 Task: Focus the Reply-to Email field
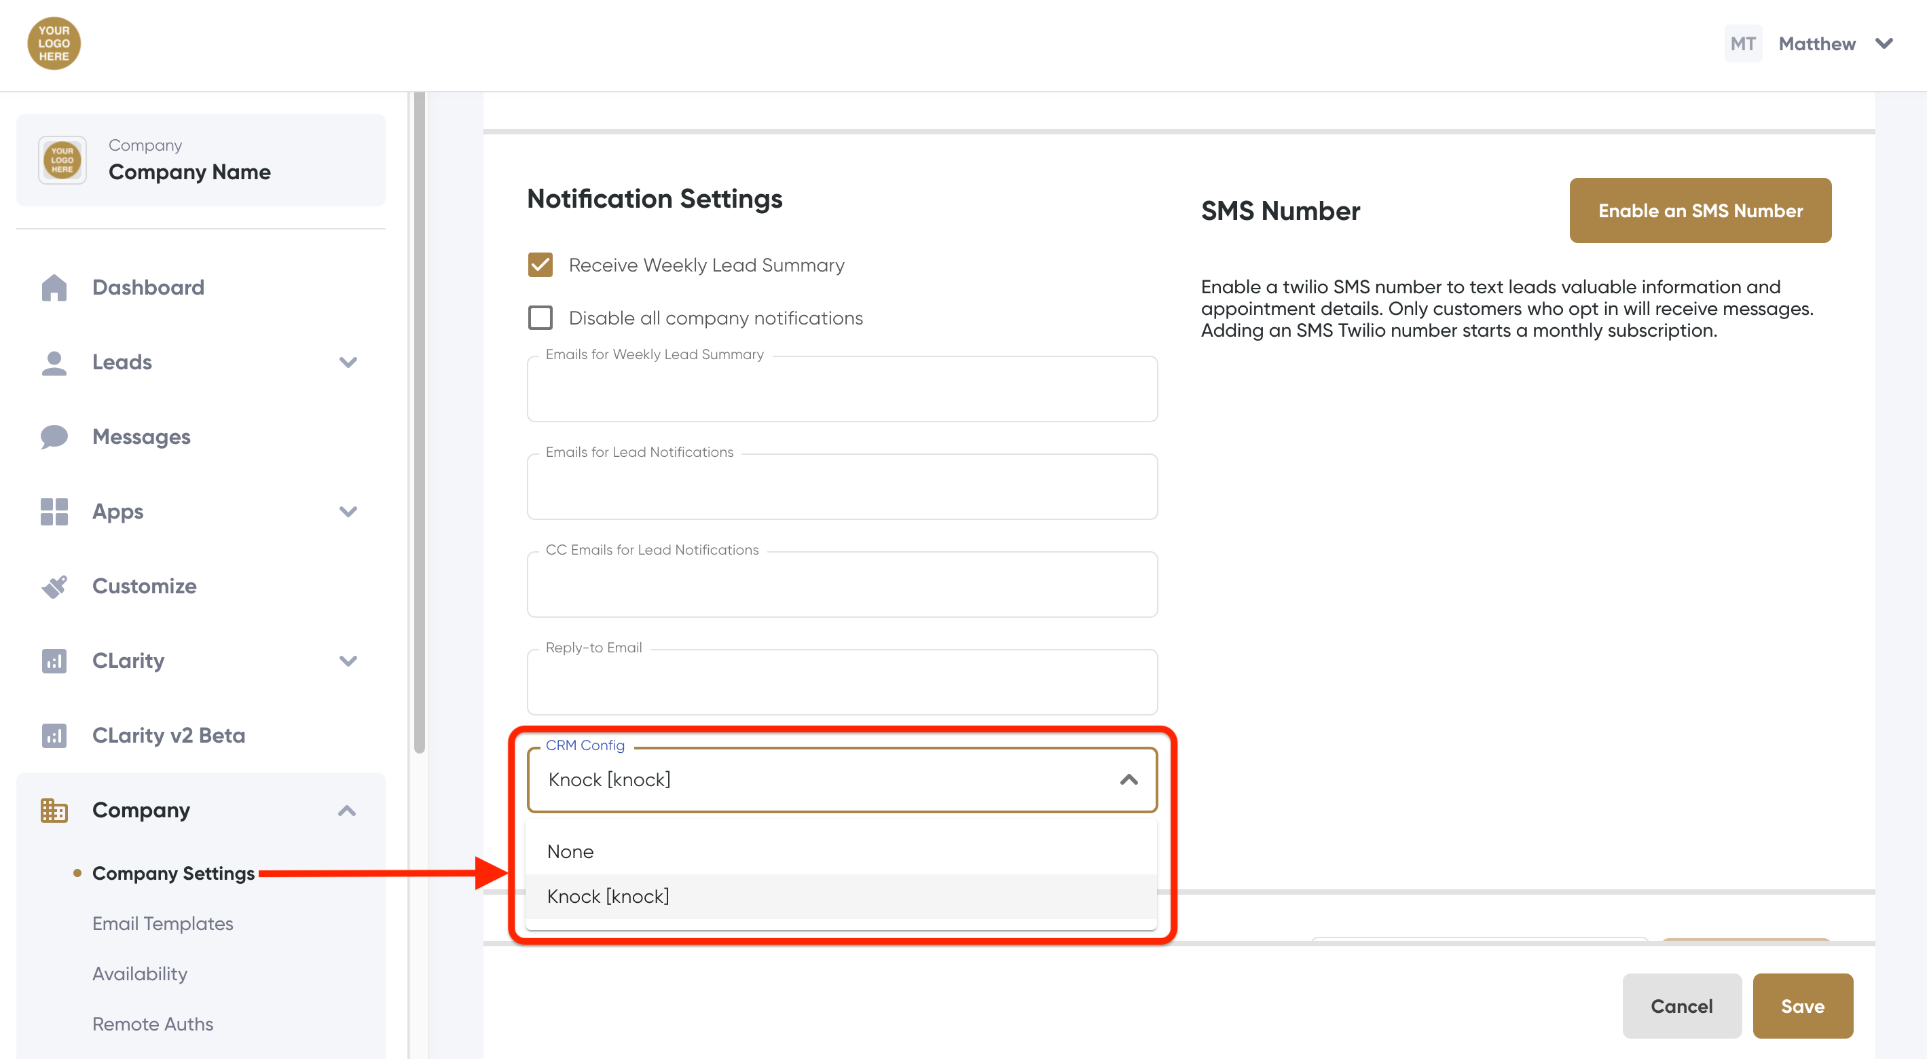[x=841, y=683]
